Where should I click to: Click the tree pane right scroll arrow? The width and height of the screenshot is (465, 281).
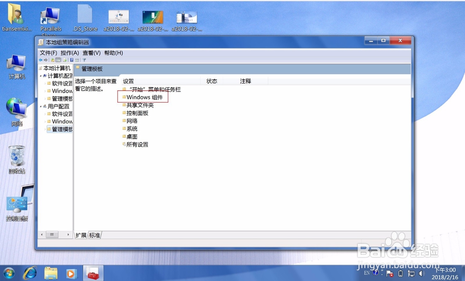[68, 235]
